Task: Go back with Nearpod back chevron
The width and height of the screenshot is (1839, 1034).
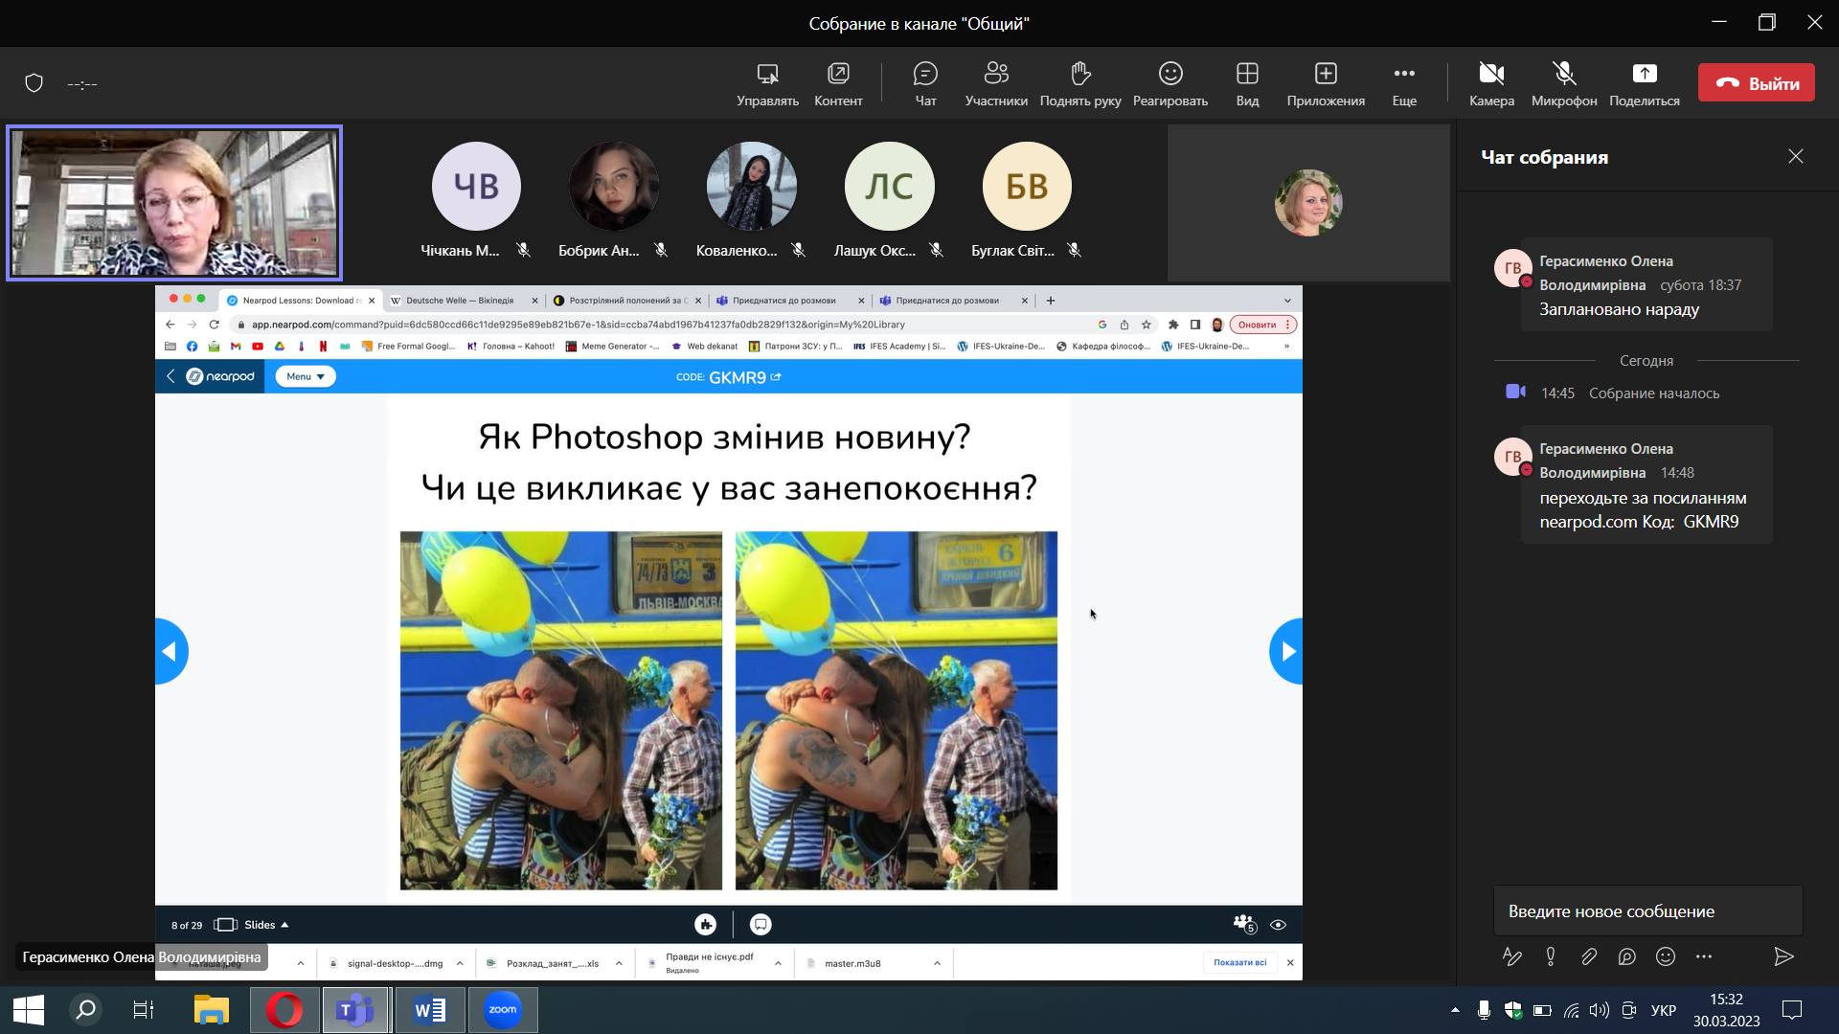Action: 170,376
